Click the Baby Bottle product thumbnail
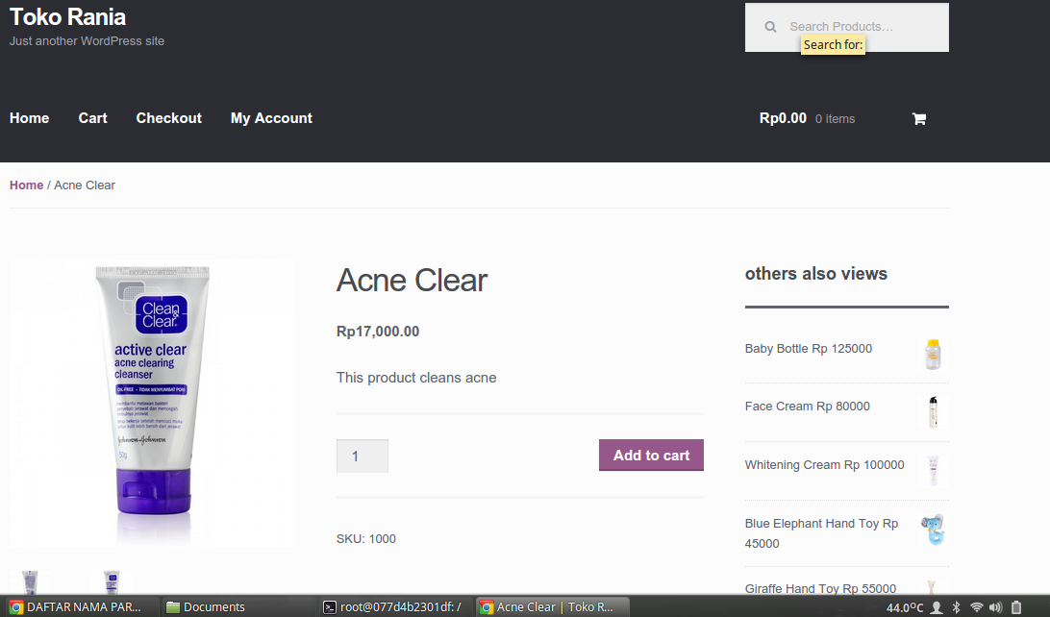This screenshot has width=1050, height=617. tap(933, 354)
